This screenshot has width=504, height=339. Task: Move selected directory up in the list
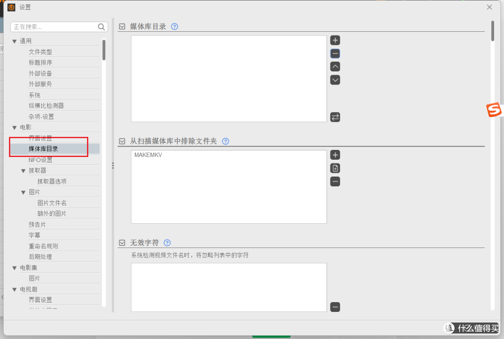pyautogui.click(x=335, y=66)
